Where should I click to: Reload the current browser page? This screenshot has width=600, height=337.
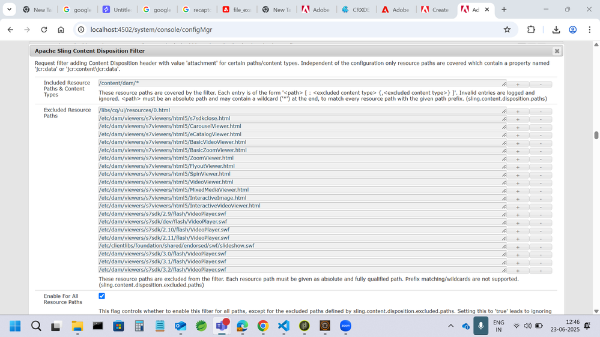[44, 29]
